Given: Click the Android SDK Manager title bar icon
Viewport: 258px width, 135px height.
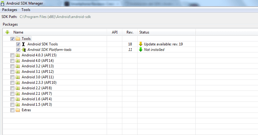Looking at the screenshot, I should pyautogui.click(x=2, y=3).
